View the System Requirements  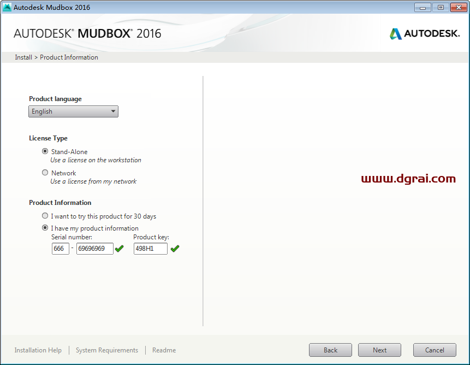pyautogui.click(x=106, y=350)
